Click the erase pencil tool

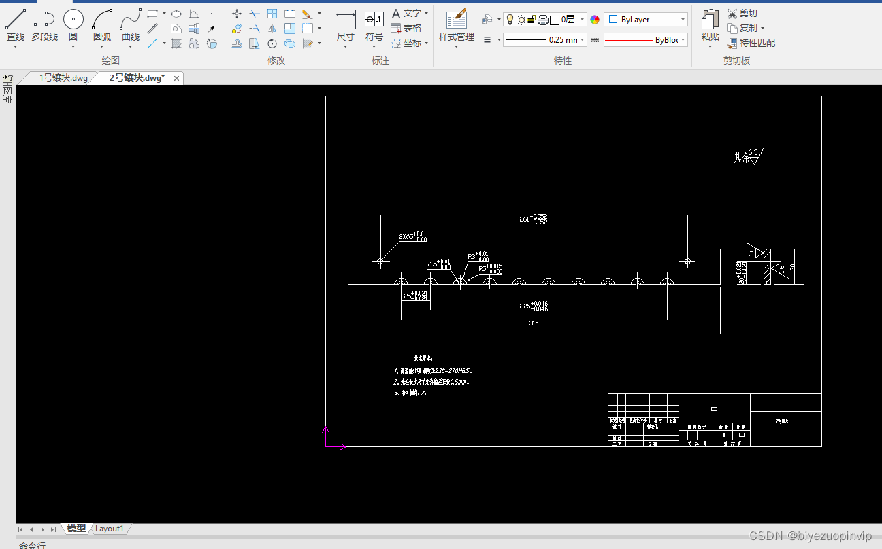pos(307,14)
